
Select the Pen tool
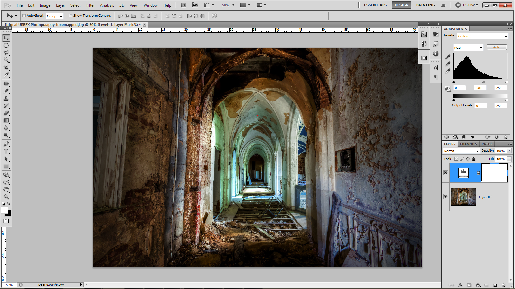pos(6,144)
